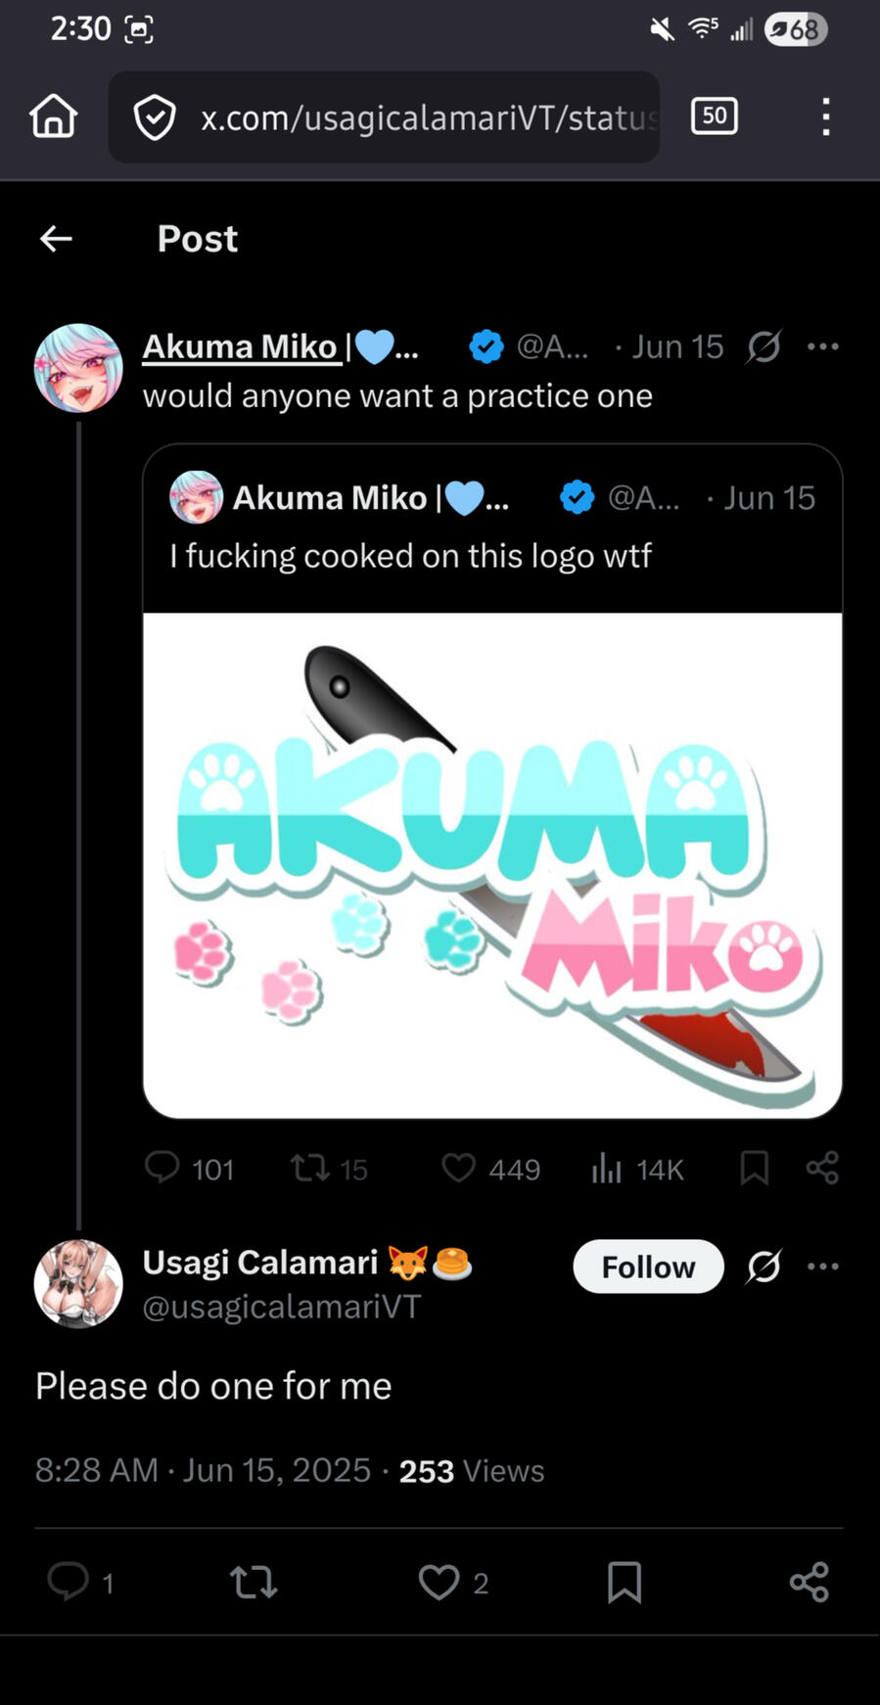Tap the shield tracking protection icon
Image resolution: width=880 pixels, height=1705 pixels.
tap(155, 117)
